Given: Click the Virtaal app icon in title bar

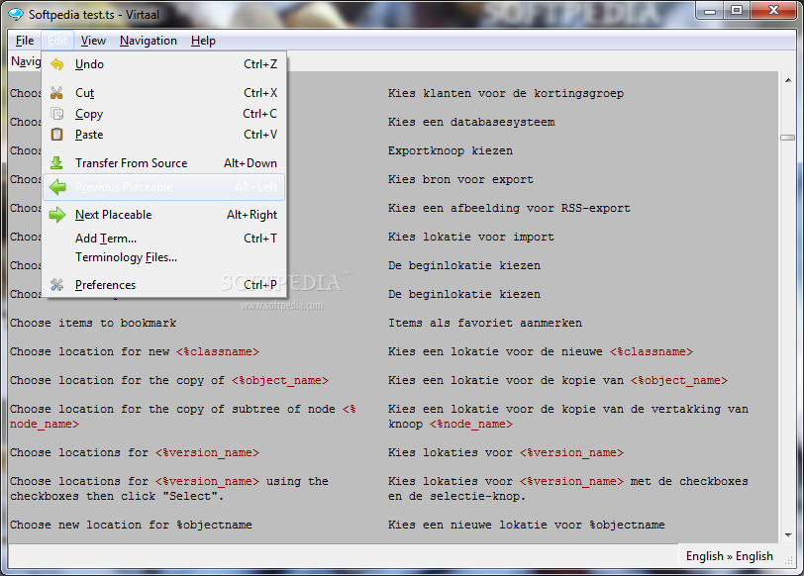Looking at the screenshot, I should click(x=16, y=14).
